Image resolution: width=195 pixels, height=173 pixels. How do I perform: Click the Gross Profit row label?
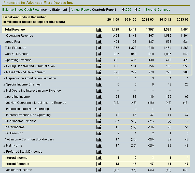click(13, 42)
